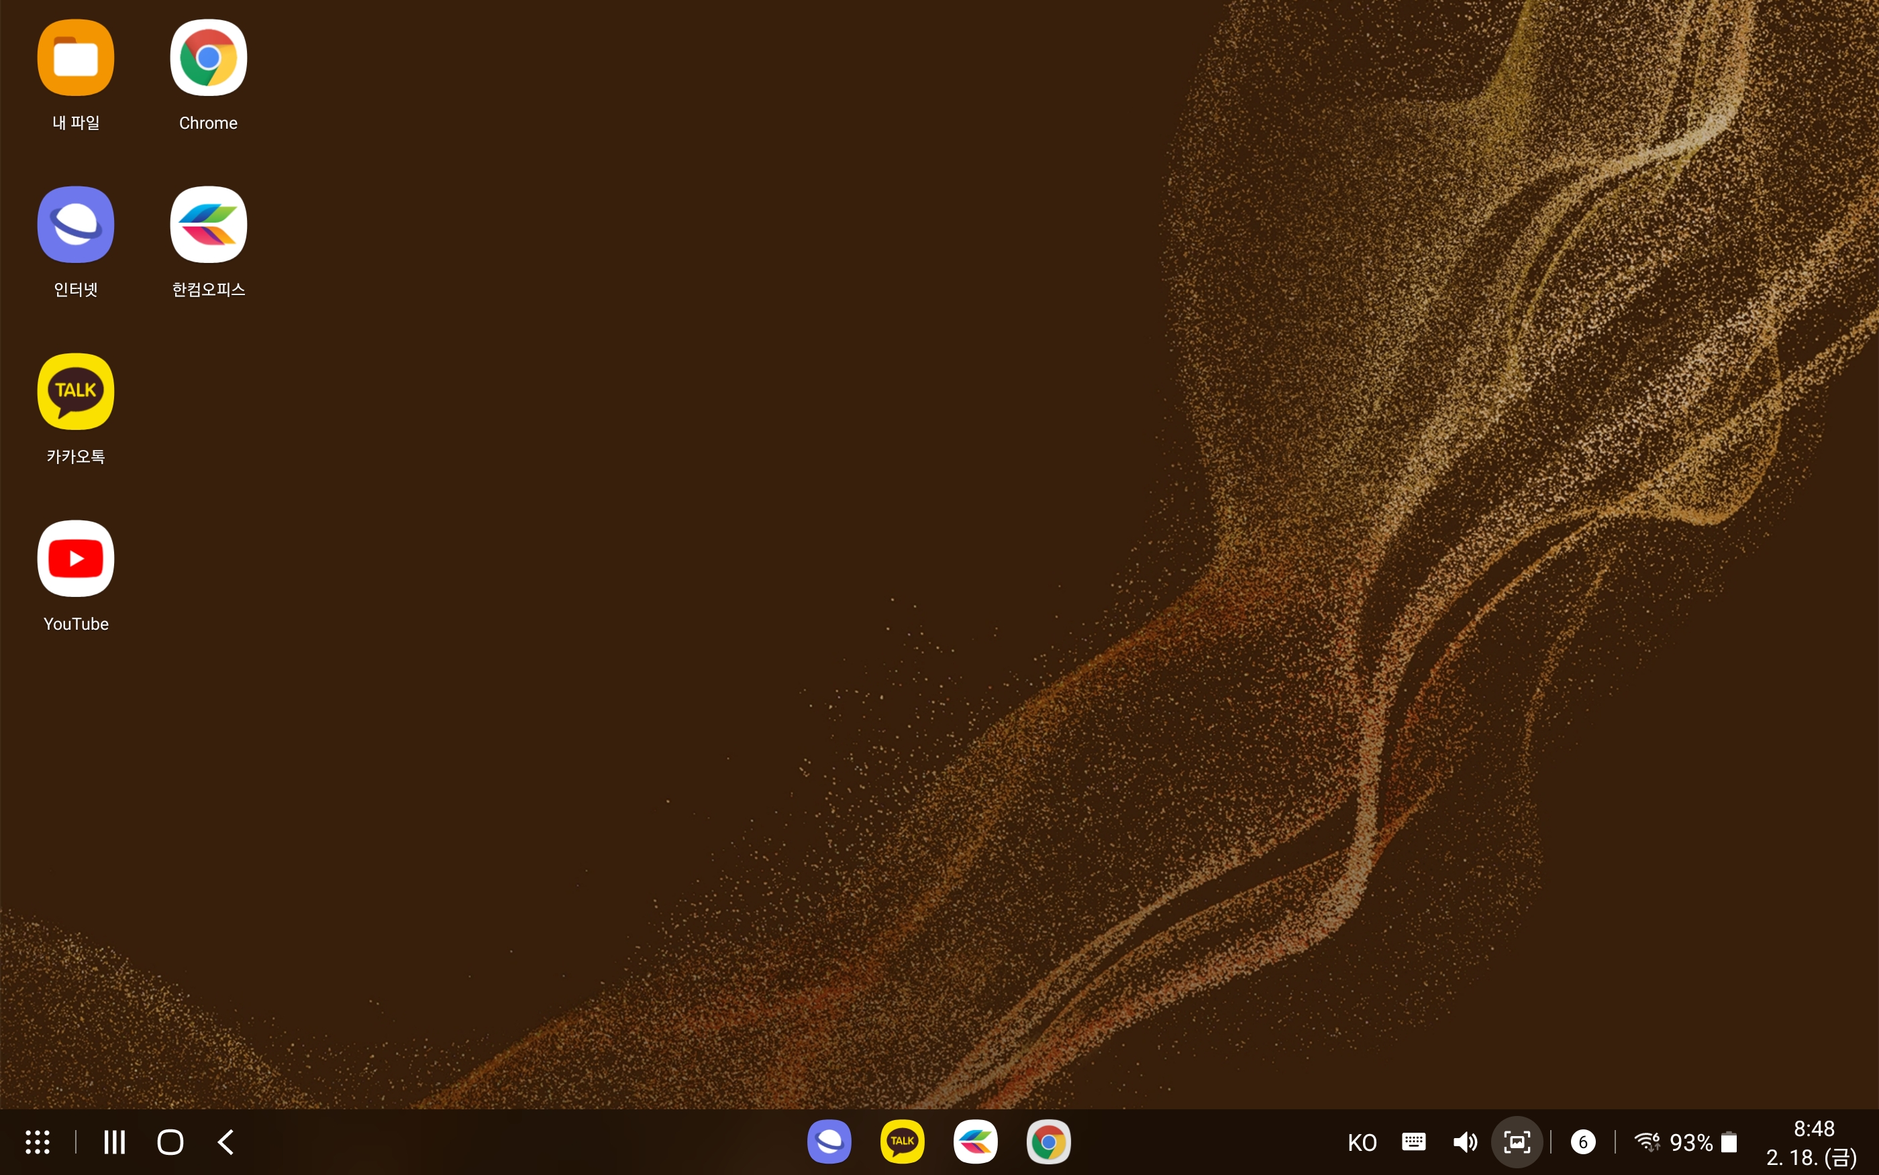Show recent apps with the three-bar button
This screenshot has height=1175, width=1879.
(x=114, y=1141)
